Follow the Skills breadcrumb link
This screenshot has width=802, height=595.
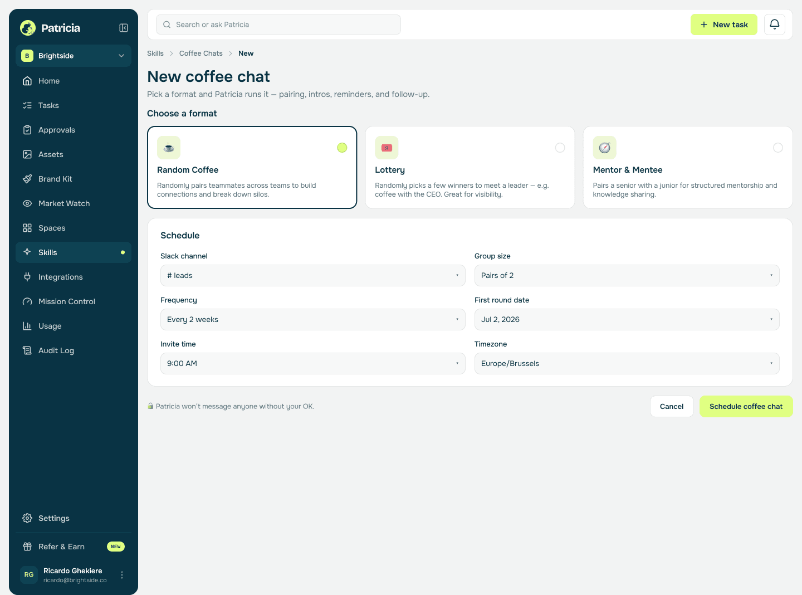tap(155, 53)
